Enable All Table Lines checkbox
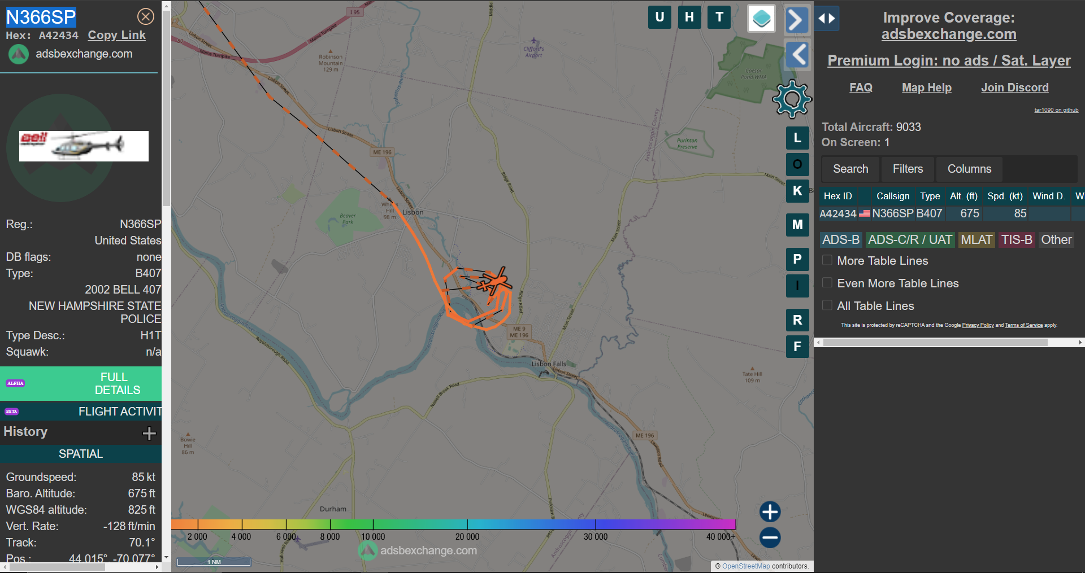1085x573 pixels. (x=827, y=305)
